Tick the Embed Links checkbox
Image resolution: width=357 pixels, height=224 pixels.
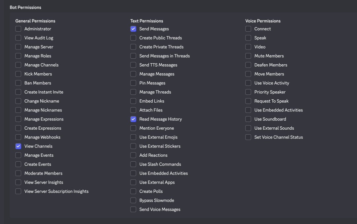(133, 101)
